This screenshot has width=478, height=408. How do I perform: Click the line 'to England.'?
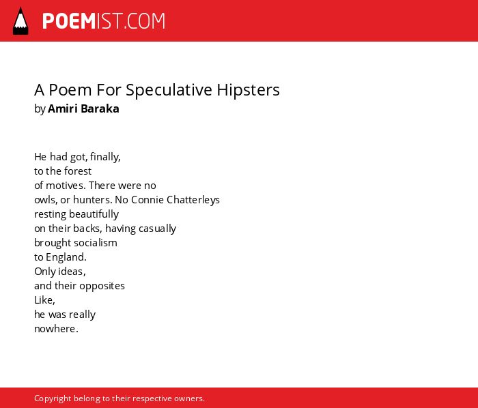[60, 257]
